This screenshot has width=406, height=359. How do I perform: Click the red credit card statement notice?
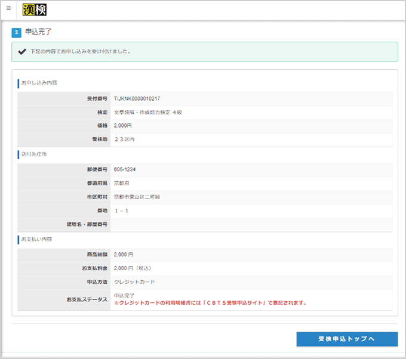pos(210,303)
